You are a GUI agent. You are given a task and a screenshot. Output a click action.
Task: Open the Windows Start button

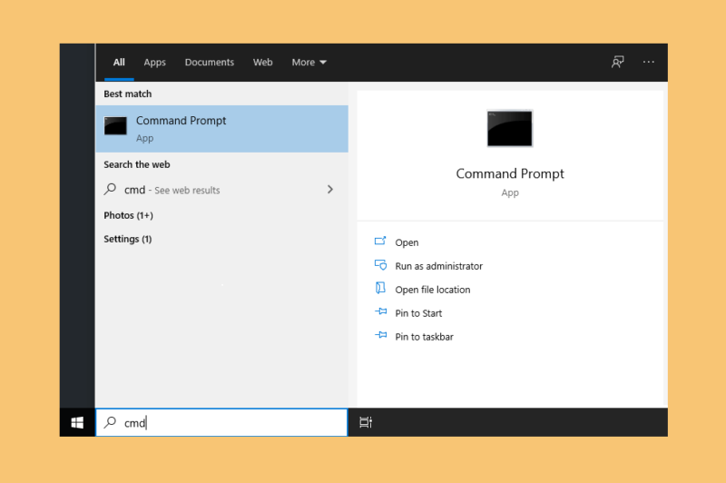click(77, 422)
